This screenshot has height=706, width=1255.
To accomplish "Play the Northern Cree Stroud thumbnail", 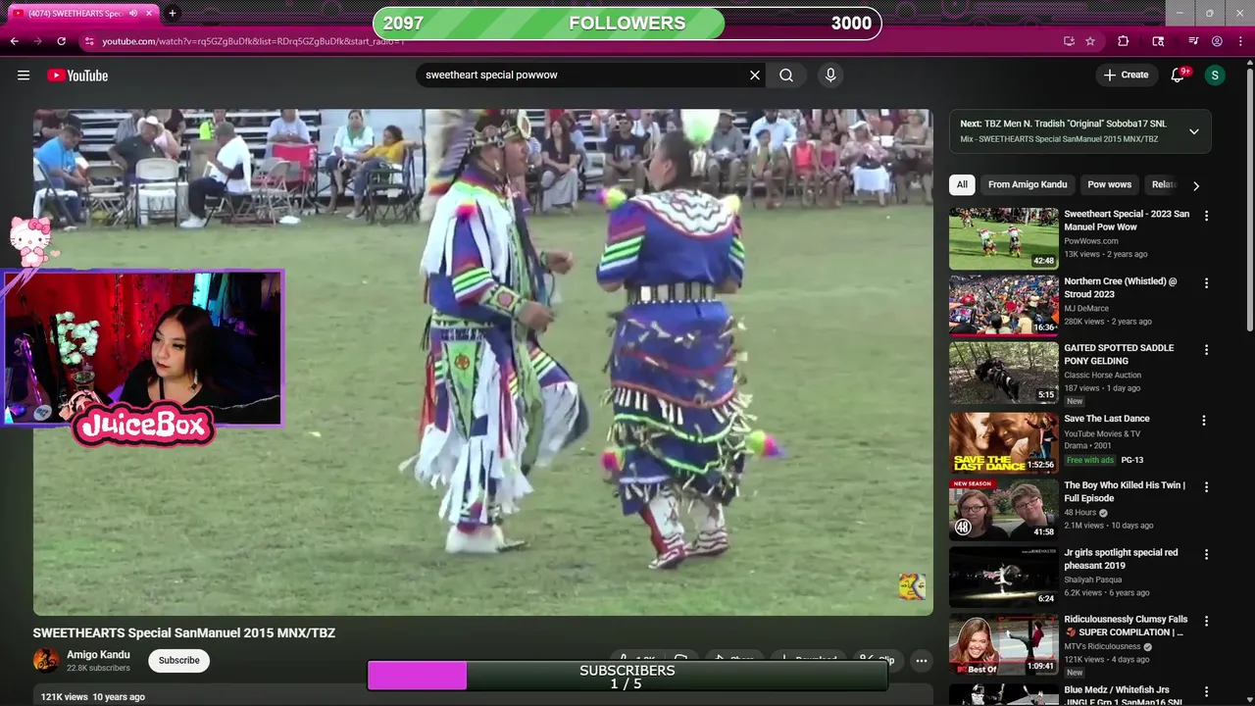I will [x=1003, y=305].
